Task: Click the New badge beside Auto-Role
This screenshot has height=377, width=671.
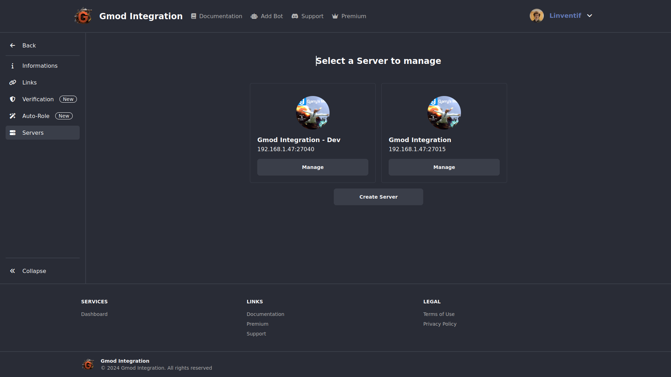Action: point(64,116)
